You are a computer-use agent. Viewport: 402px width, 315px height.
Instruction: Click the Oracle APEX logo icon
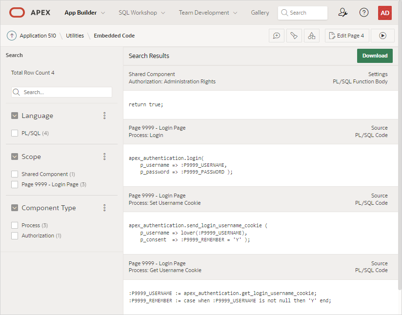click(x=17, y=13)
